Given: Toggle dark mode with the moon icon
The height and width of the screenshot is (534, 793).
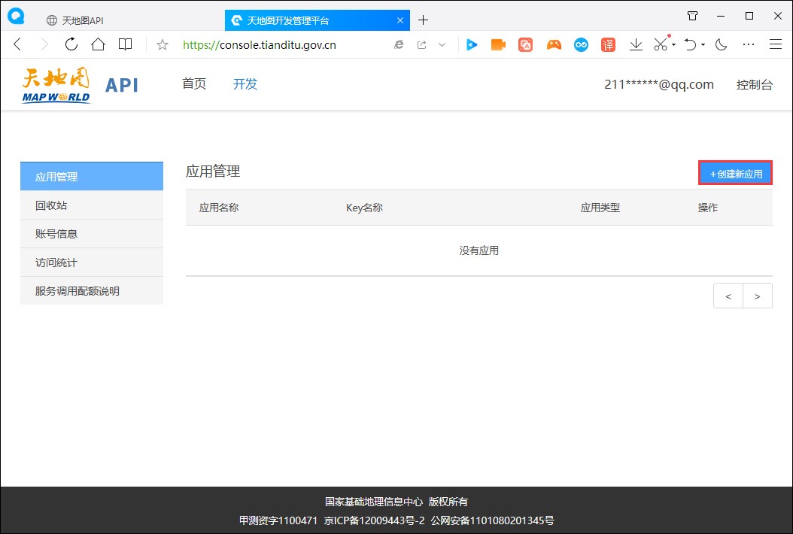Looking at the screenshot, I should click(x=720, y=44).
